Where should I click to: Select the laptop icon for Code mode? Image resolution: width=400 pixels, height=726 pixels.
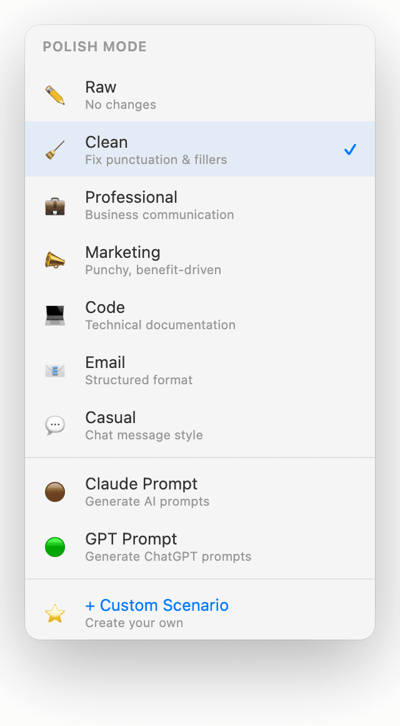click(x=55, y=315)
